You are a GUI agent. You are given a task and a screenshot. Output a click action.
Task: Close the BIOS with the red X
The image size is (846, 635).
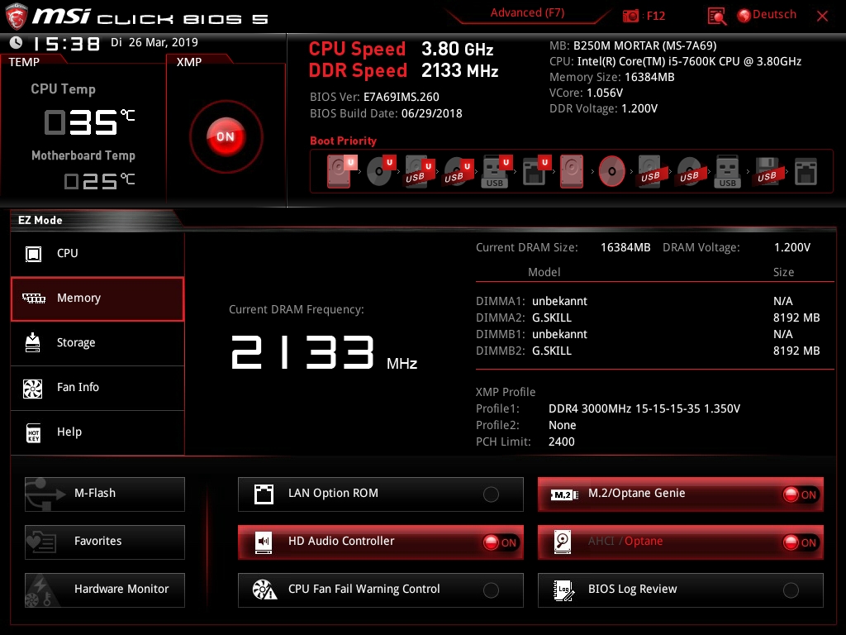[822, 16]
